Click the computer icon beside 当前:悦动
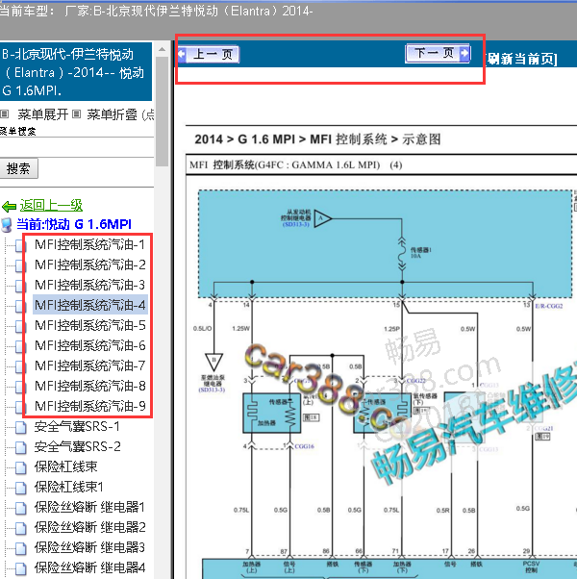The image size is (577, 579). click(7, 225)
